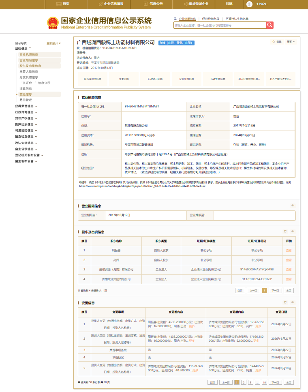Expand 获得荣誉信息 in sidebar

pyautogui.click(x=26, y=106)
